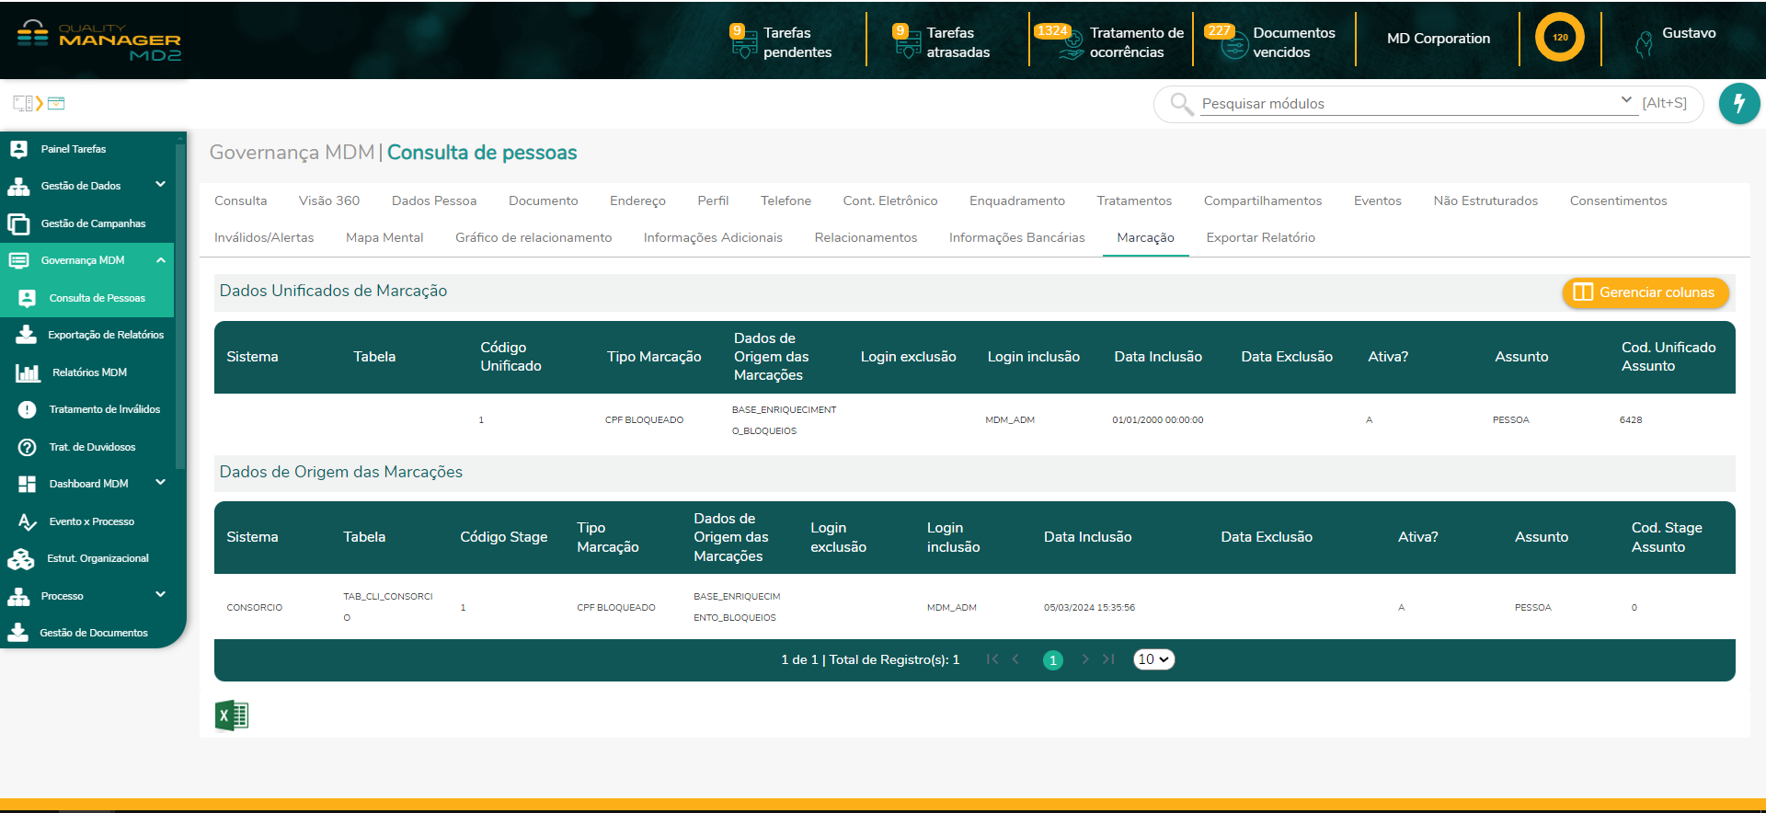
Task: Click the Excel export icon
Action: (232, 716)
